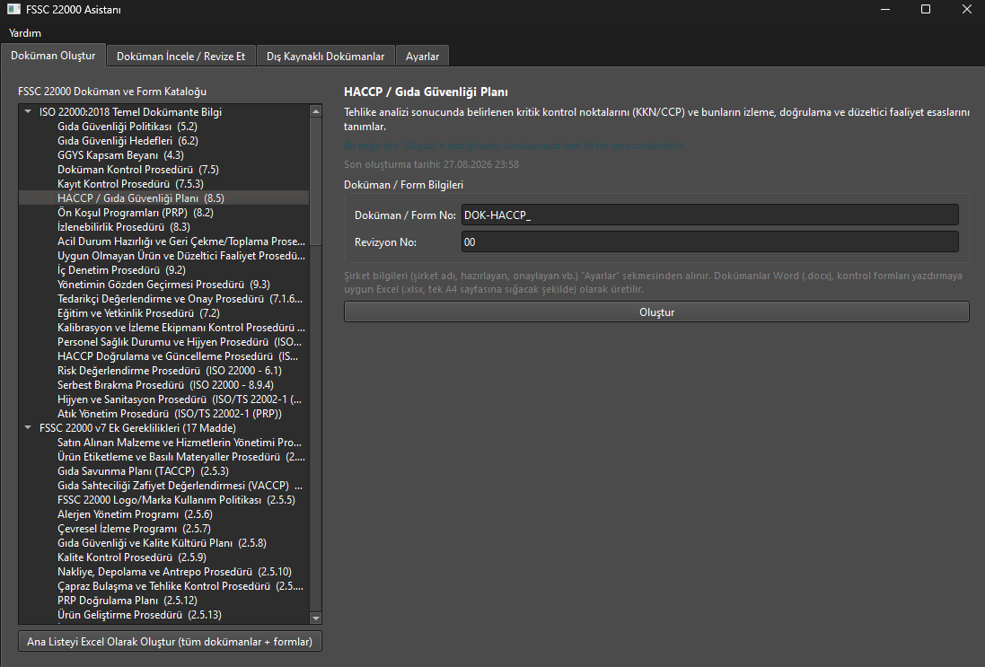
Task: Open the Yardım menu
Action: (x=25, y=32)
